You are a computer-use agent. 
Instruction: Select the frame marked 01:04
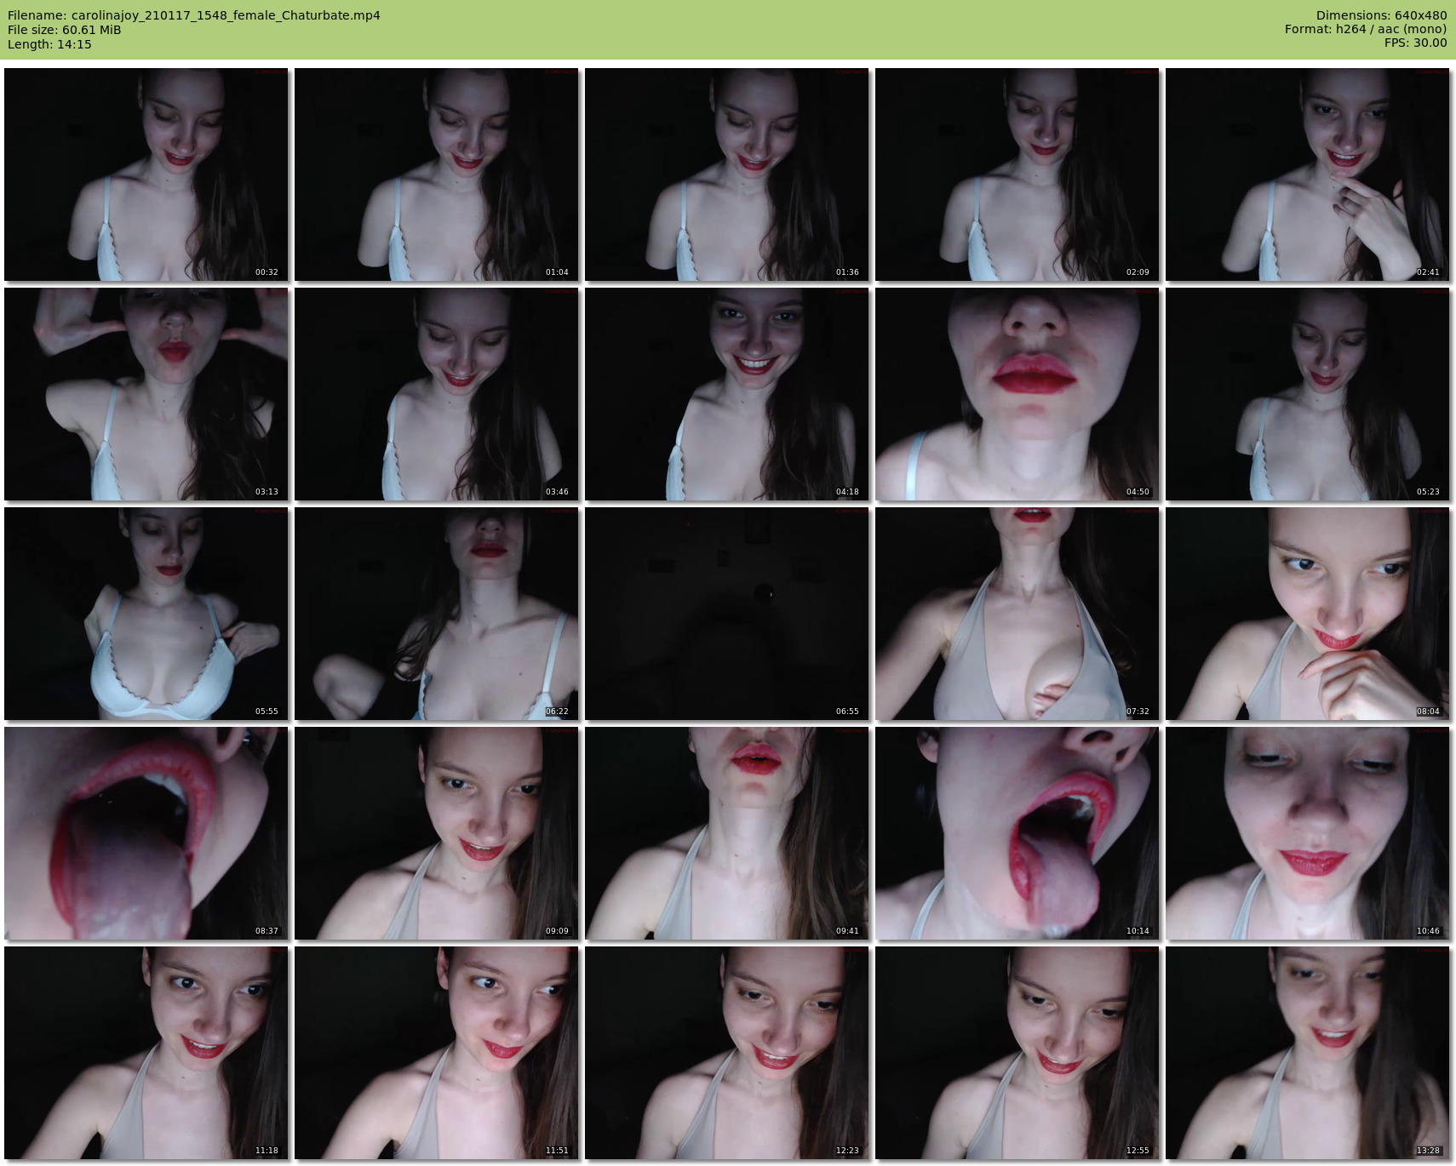tap(436, 174)
